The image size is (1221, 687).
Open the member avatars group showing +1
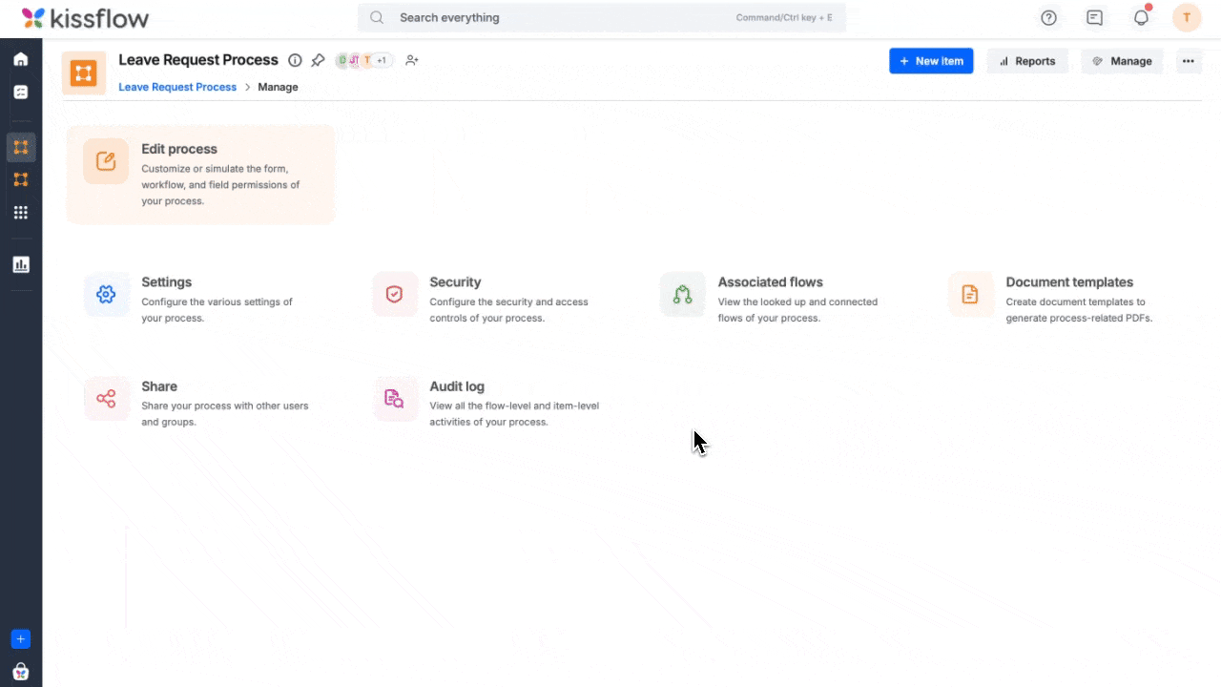pyautogui.click(x=364, y=60)
